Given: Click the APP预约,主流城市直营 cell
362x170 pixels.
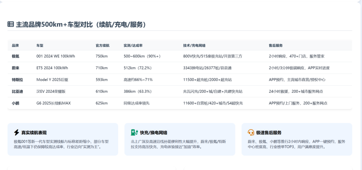Looking at the screenshot, I should click(x=297, y=80).
